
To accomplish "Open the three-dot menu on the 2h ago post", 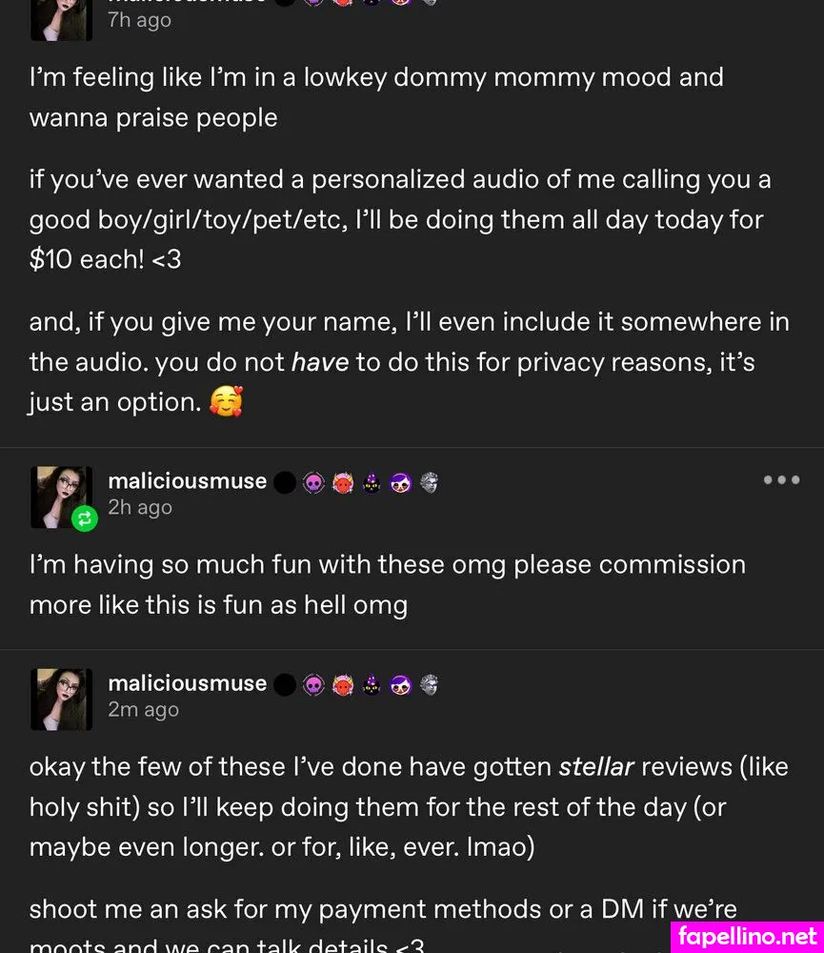I will (781, 480).
